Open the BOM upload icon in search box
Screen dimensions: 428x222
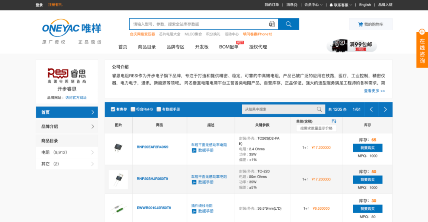tap(271, 24)
